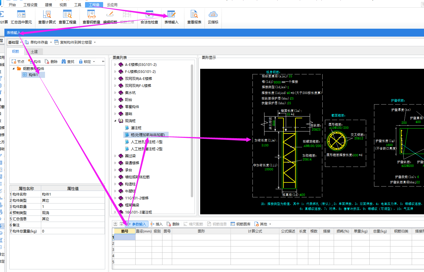Switch to 开始 ribbon tab
The width and height of the screenshot is (424, 272).
12,5
